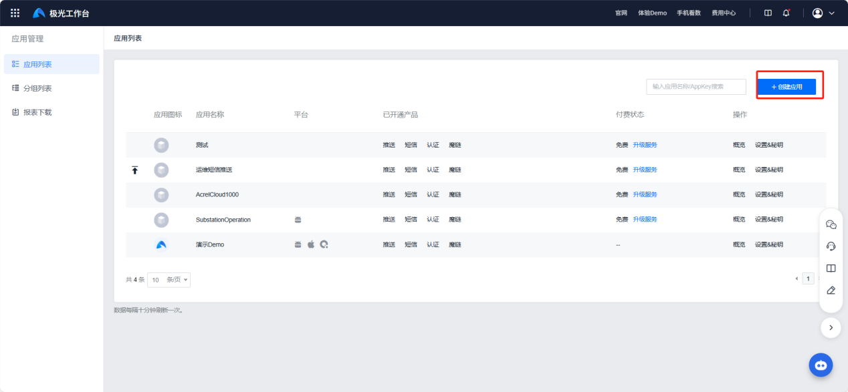Viewport: 848px width, 392px height.
Task: Open the apps grid menu icon
Action: click(15, 13)
